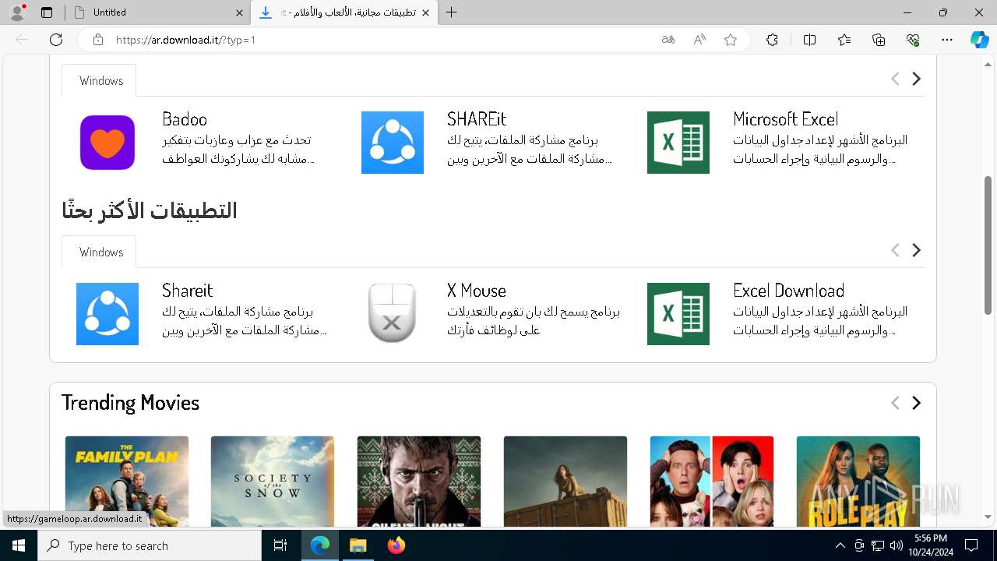Close the Untitled tab
The height and width of the screenshot is (561, 997).
point(239,12)
